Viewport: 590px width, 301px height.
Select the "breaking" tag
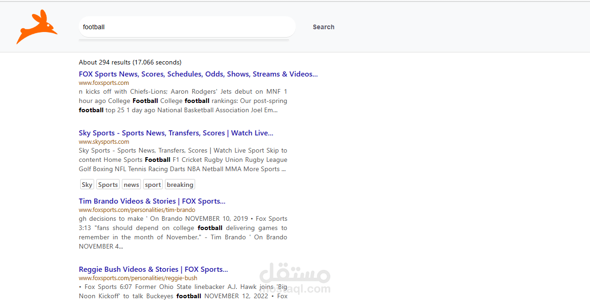point(180,185)
